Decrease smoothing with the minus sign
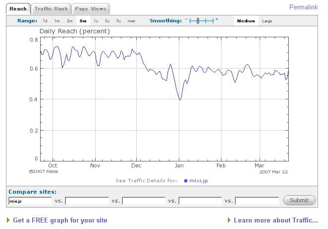The width and height of the screenshot is (328, 229). (x=186, y=19)
